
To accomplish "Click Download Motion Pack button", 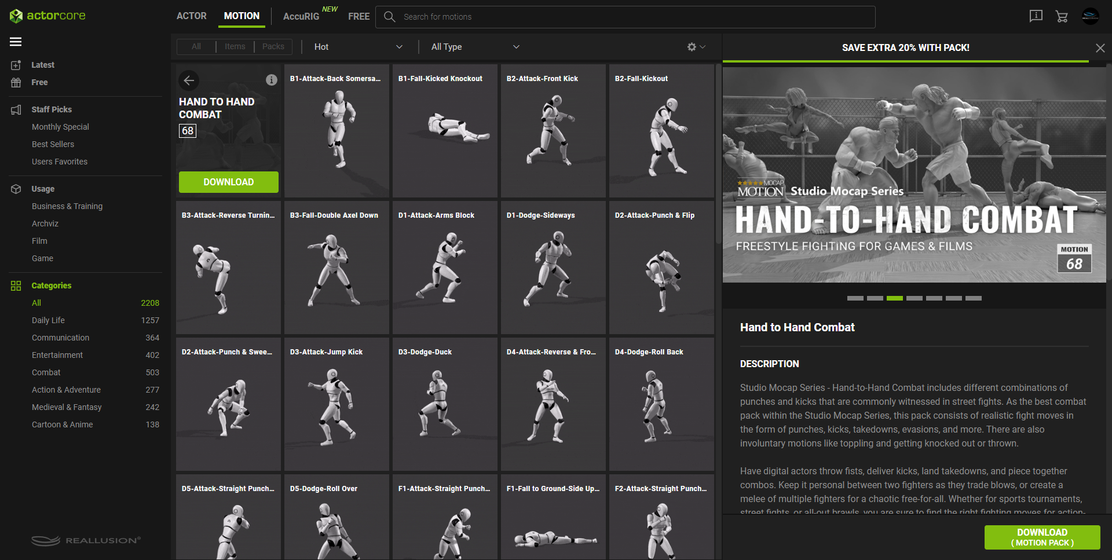I will tap(1041, 537).
